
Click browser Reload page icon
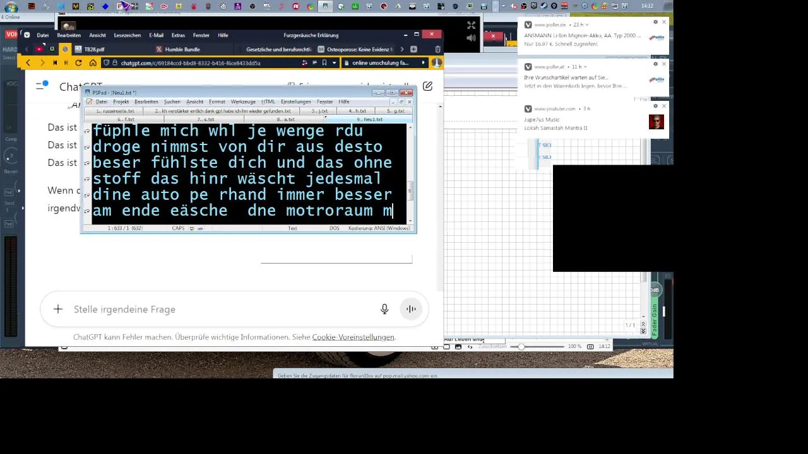click(x=78, y=63)
